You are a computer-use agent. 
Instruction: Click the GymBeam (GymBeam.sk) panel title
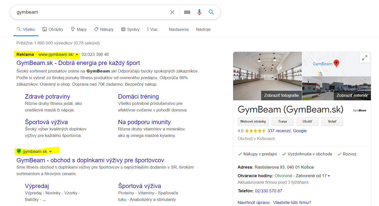pos(291,109)
